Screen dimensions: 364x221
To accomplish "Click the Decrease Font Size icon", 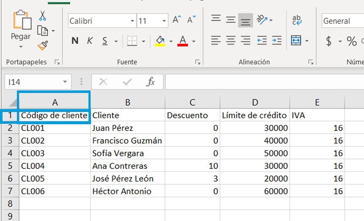I will click(192, 20).
